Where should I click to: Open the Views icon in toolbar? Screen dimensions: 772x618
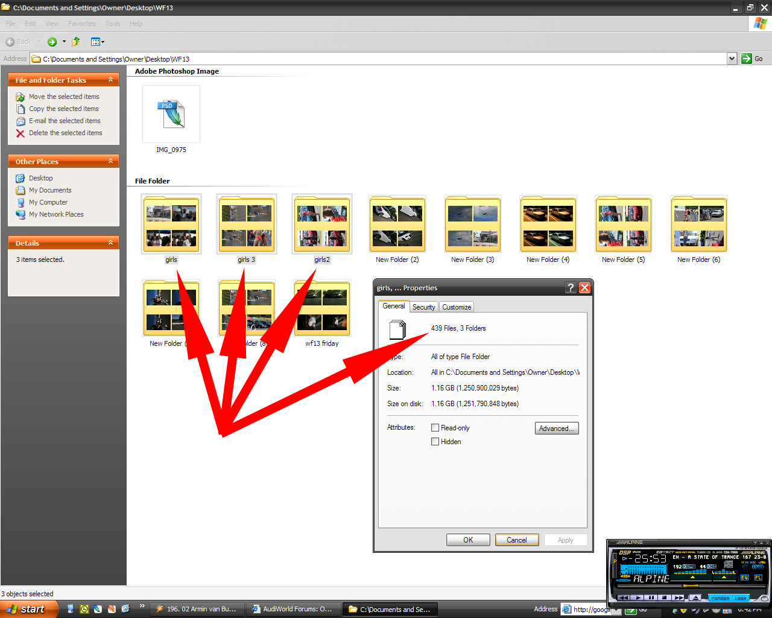coord(95,42)
